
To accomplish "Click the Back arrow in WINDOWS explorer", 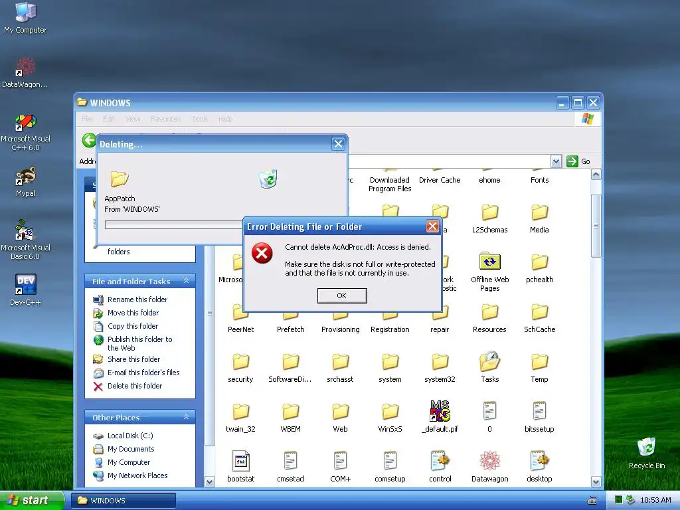I will (89, 140).
